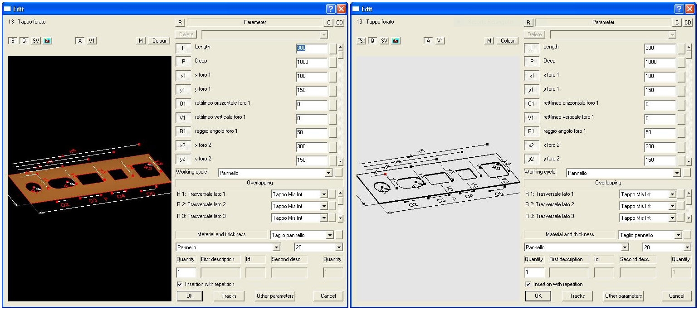The height and width of the screenshot is (310, 699).
Task: Click x2 parameter button in left window
Action: [x=183, y=146]
